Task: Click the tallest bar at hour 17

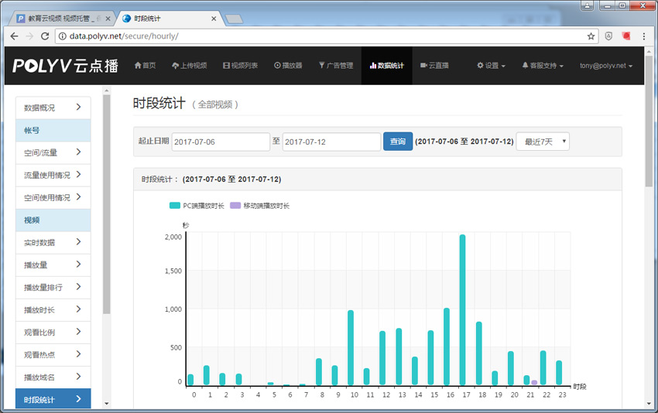Action: coord(462,309)
